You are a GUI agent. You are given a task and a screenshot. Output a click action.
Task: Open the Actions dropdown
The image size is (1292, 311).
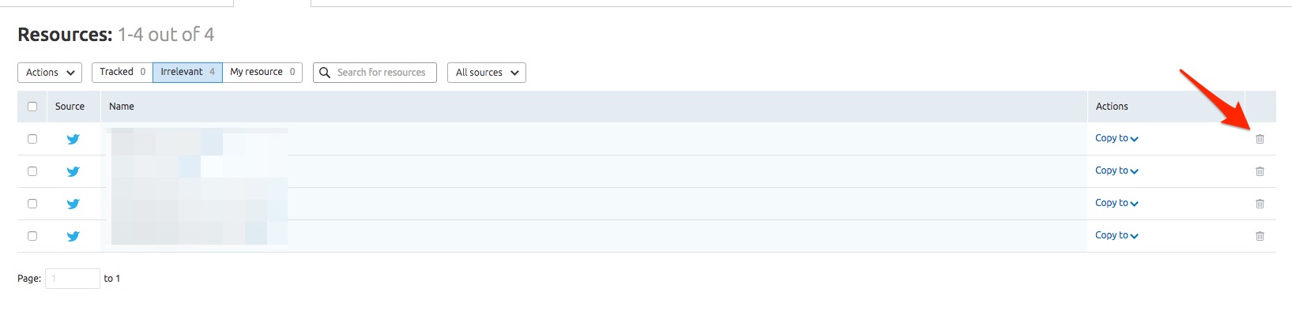point(50,73)
